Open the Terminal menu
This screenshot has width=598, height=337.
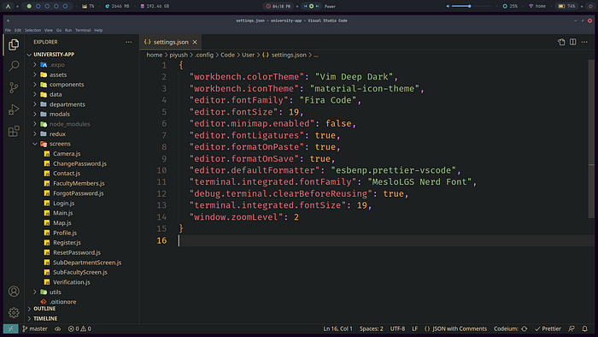point(83,30)
